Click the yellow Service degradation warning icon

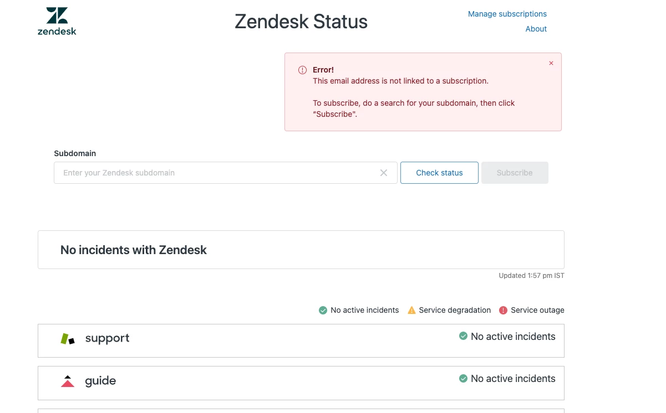coord(411,310)
